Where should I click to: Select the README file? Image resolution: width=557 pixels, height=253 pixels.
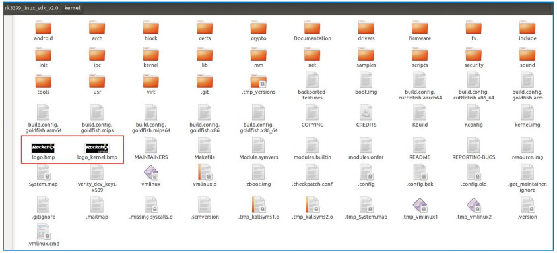pyautogui.click(x=420, y=145)
